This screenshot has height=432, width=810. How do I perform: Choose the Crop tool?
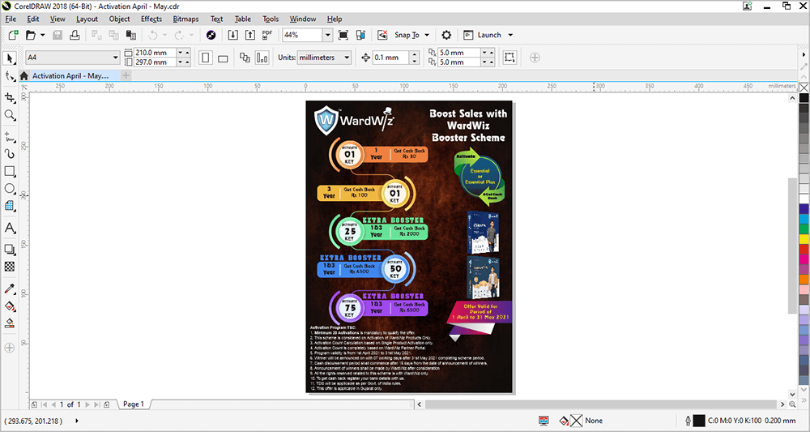coord(9,97)
